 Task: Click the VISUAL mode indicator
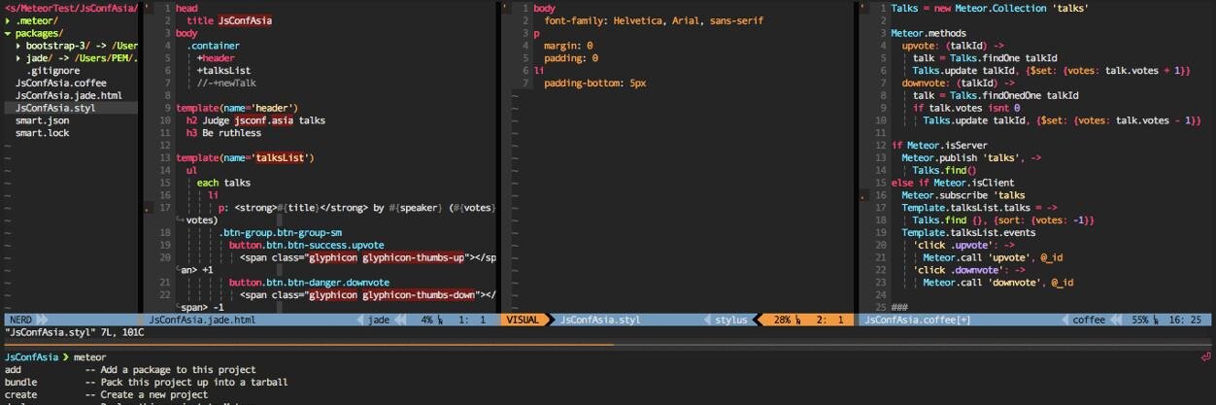523,320
